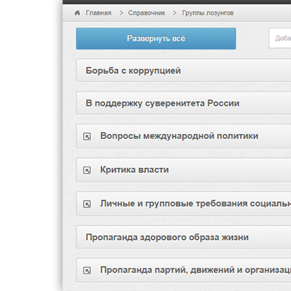Click the dark top header bar
This screenshot has width=291, height=291.
tap(177, 2)
